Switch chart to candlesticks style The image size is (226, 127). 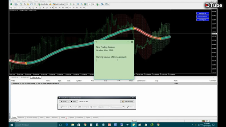(x=71, y=4)
